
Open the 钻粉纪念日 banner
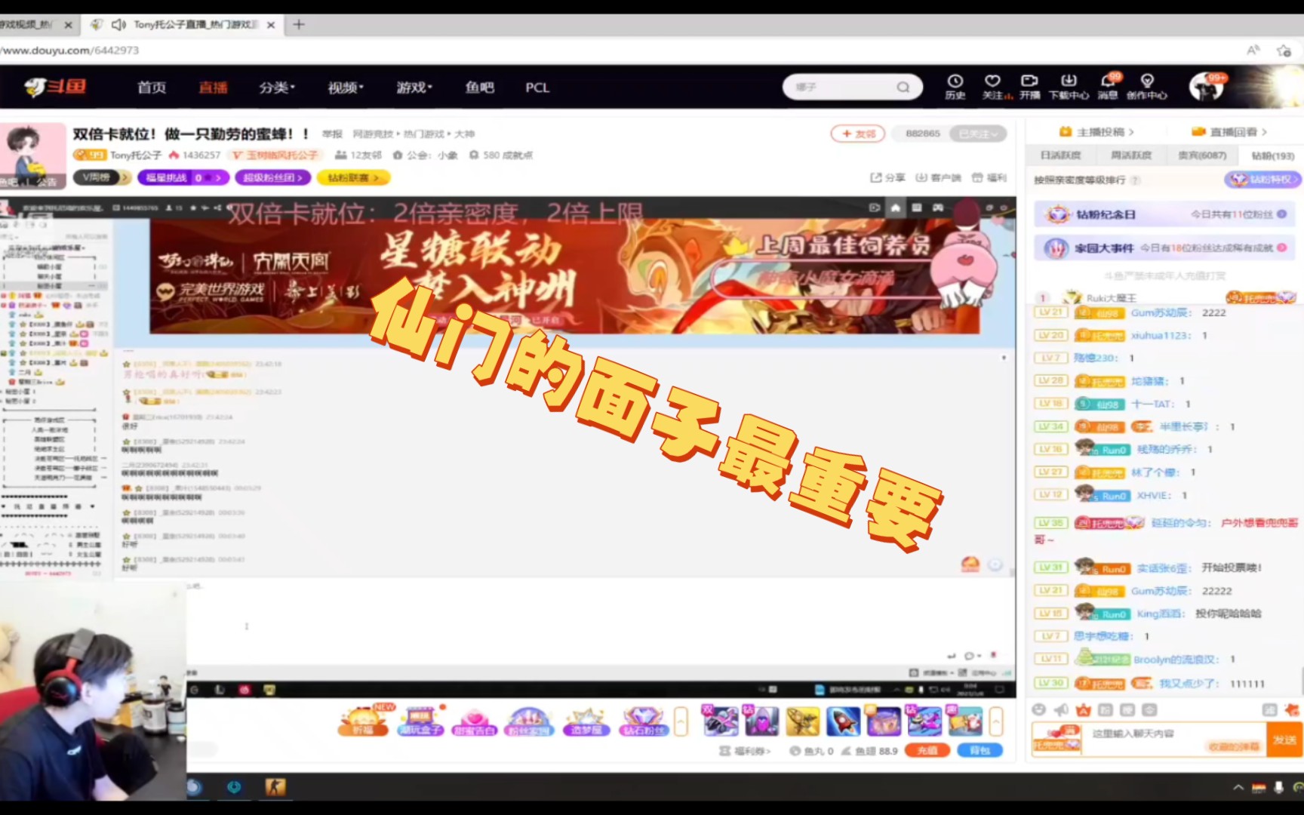click(x=1164, y=214)
